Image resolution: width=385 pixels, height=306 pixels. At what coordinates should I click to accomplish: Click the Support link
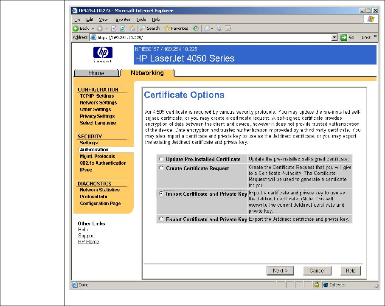[x=86, y=236]
